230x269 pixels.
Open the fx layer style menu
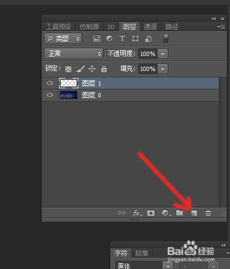coord(137,213)
